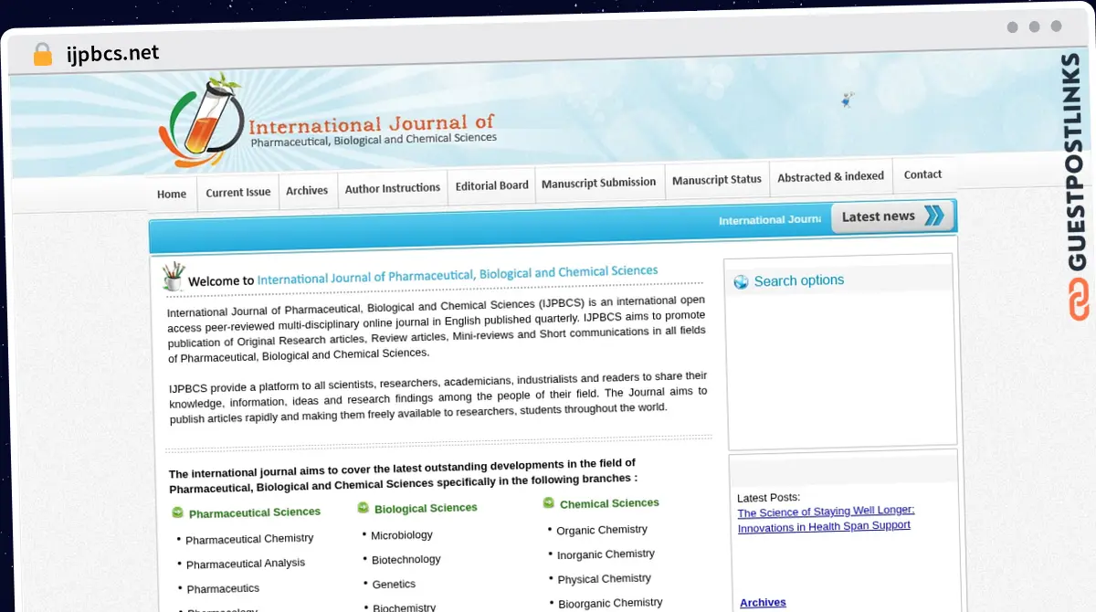This screenshot has width=1096, height=612.
Task: Open the Editorial Board page
Action: (490, 185)
